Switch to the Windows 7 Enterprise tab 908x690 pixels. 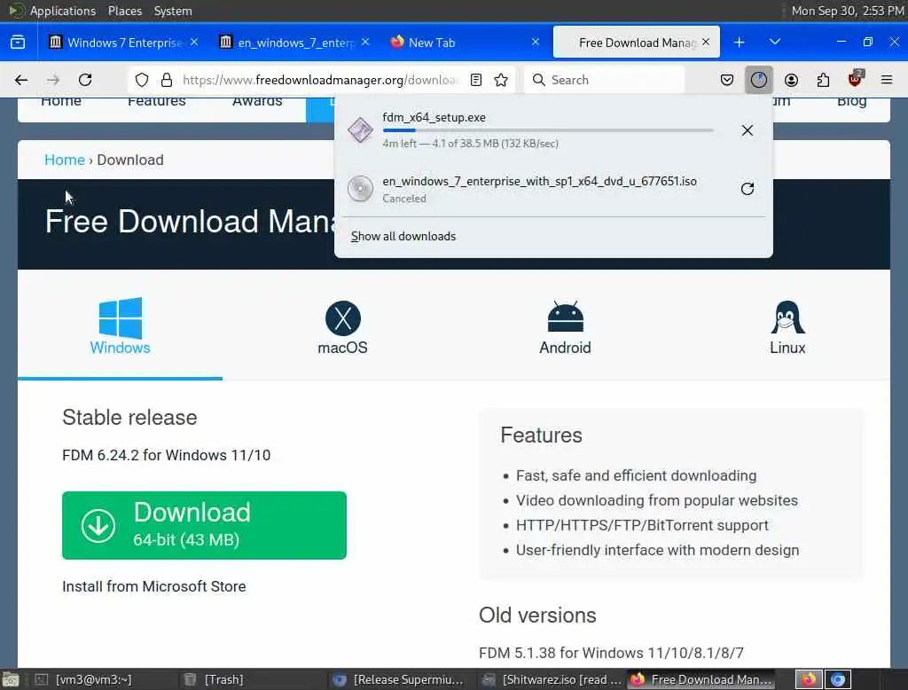[121, 43]
